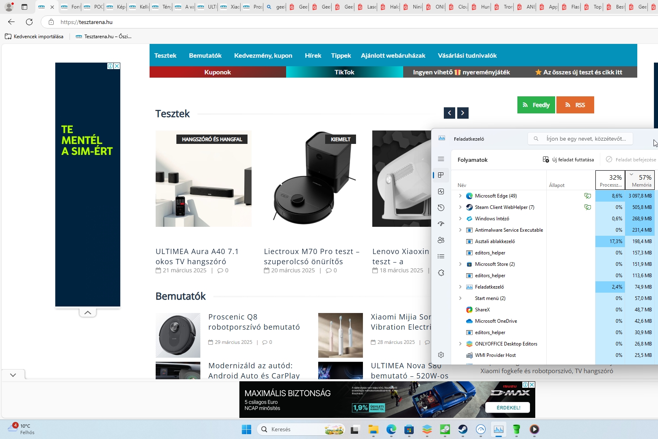Launch Steam from the taskbar
Screen dimensions: 658x439
[463, 429]
